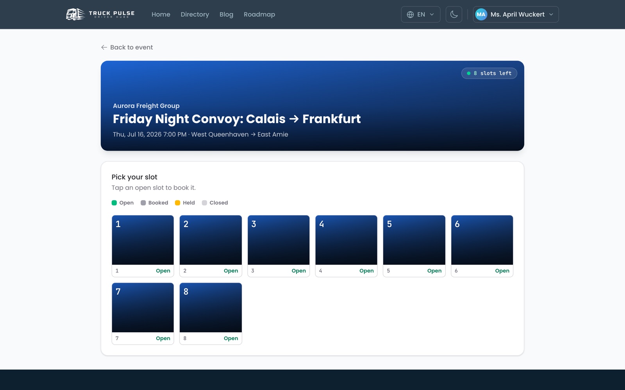
Task: Pick slot 4 card
Action: point(346,246)
